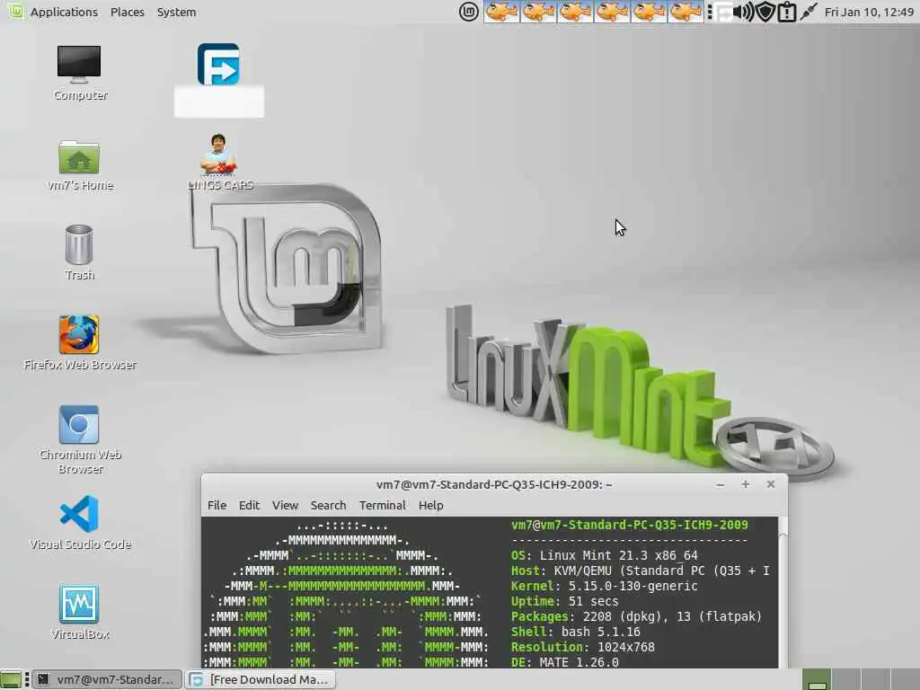Open the Places menu
Image resolution: width=920 pixels, height=690 pixels.
(x=128, y=12)
